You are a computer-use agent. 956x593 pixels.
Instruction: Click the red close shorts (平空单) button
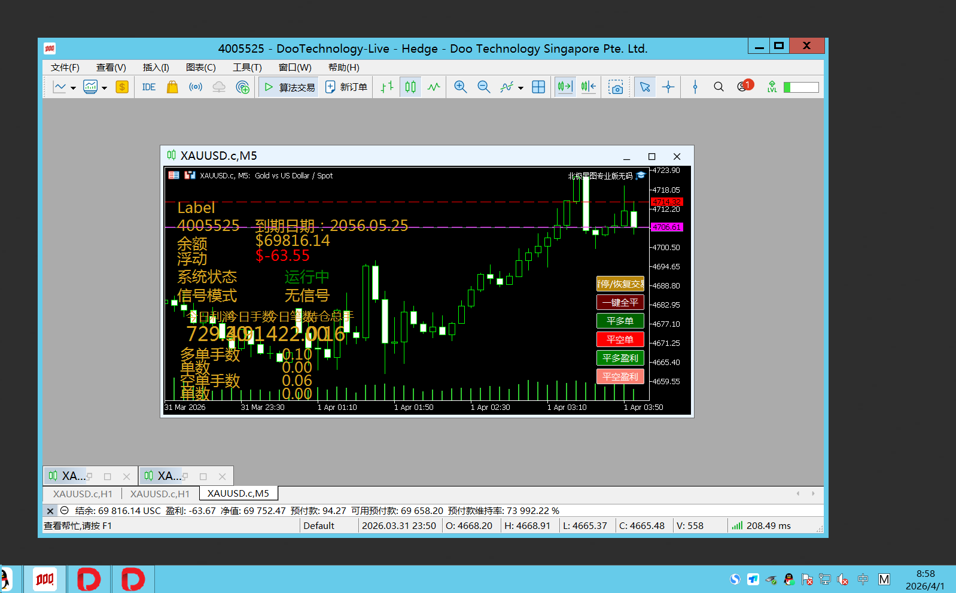620,339
